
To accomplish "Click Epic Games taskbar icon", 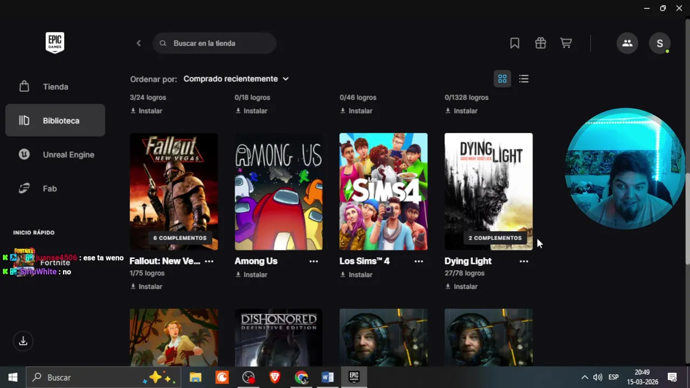I will pyautogui.click(x=354, y=377).
